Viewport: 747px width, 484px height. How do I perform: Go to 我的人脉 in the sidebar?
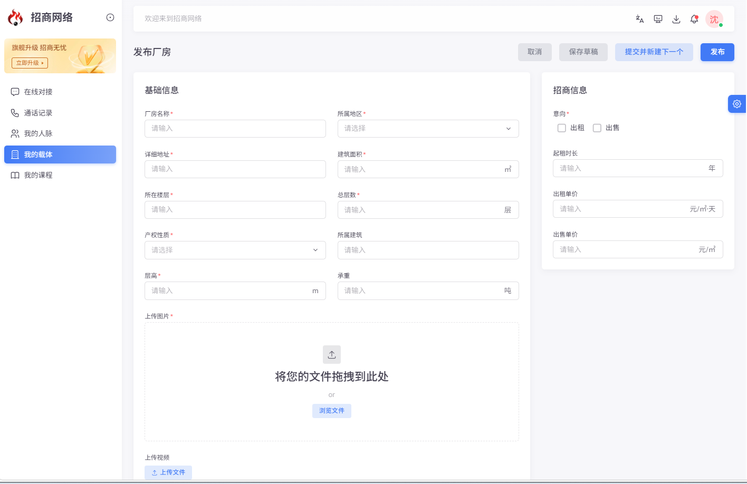pyautogui.click(x=60, y=133)
